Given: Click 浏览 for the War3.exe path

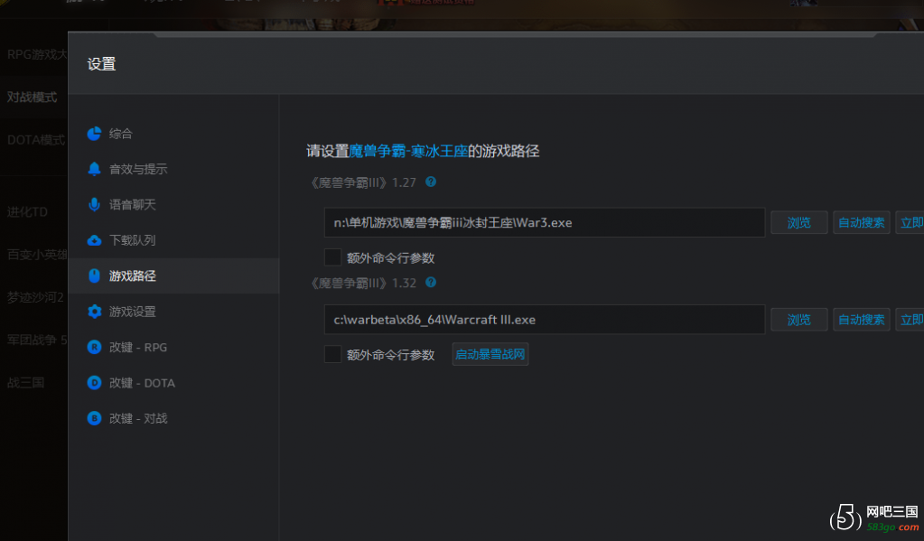Looking at the screenshot, I should [x=799, y=223].
